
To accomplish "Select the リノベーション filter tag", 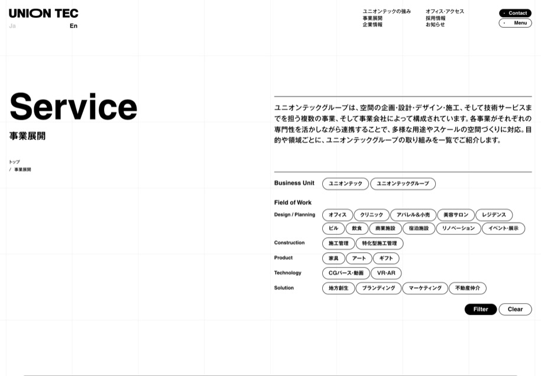I will [x=458, y=228].
